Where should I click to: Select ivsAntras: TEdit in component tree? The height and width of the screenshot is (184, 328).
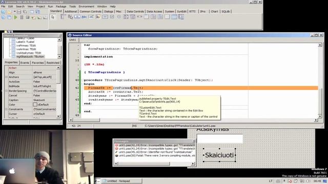[x=26, y=49]
